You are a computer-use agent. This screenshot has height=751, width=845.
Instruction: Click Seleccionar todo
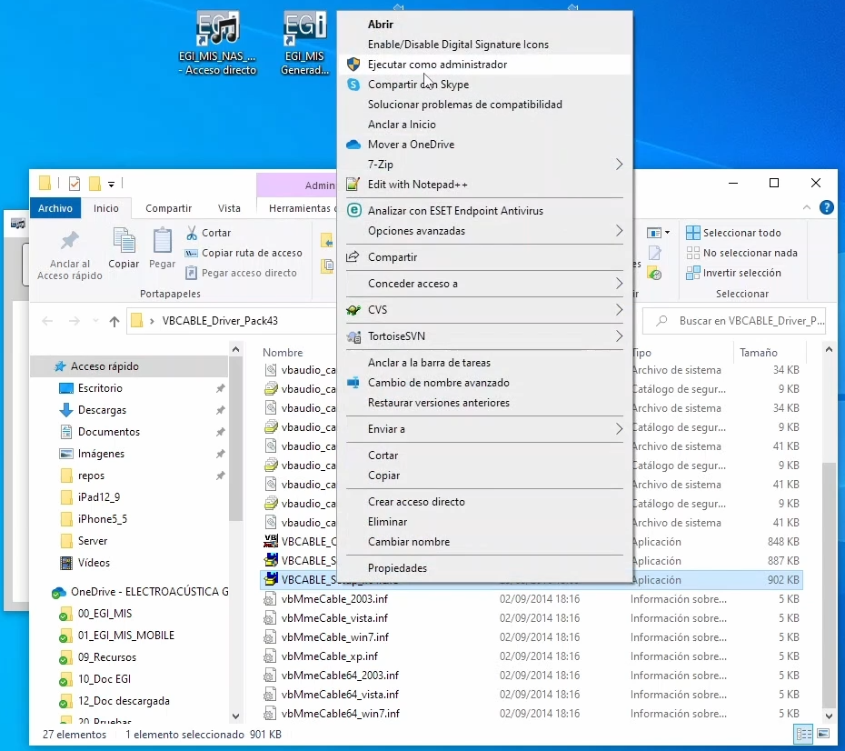(x=741, y=233)
